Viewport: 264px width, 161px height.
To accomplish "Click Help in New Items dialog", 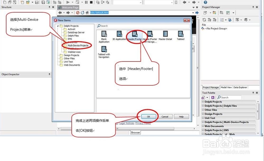I will pos(181,117).
